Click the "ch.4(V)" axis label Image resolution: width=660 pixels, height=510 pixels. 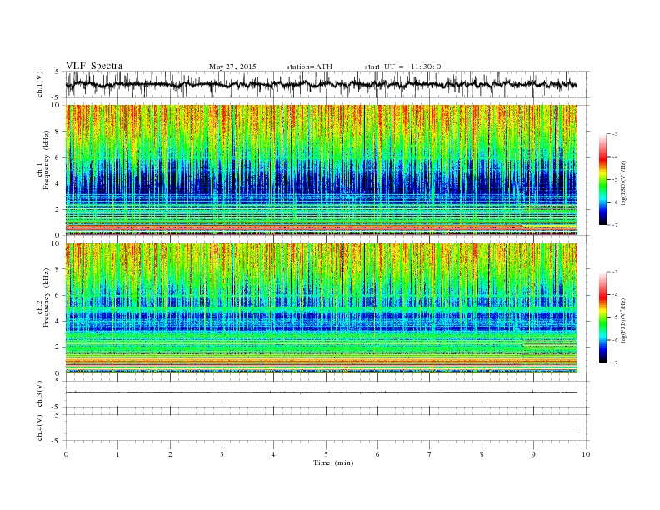point(40,427)
